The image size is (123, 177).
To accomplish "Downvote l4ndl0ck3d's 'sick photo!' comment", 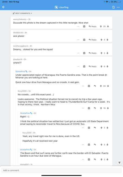I will (108, 40).
